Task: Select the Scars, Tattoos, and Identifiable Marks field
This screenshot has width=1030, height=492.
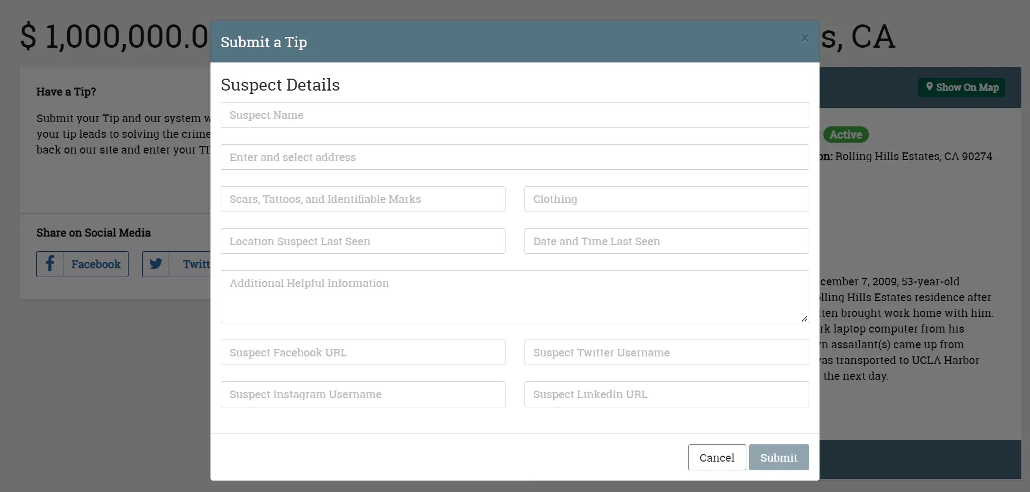Action: click(x=362, y=199)
